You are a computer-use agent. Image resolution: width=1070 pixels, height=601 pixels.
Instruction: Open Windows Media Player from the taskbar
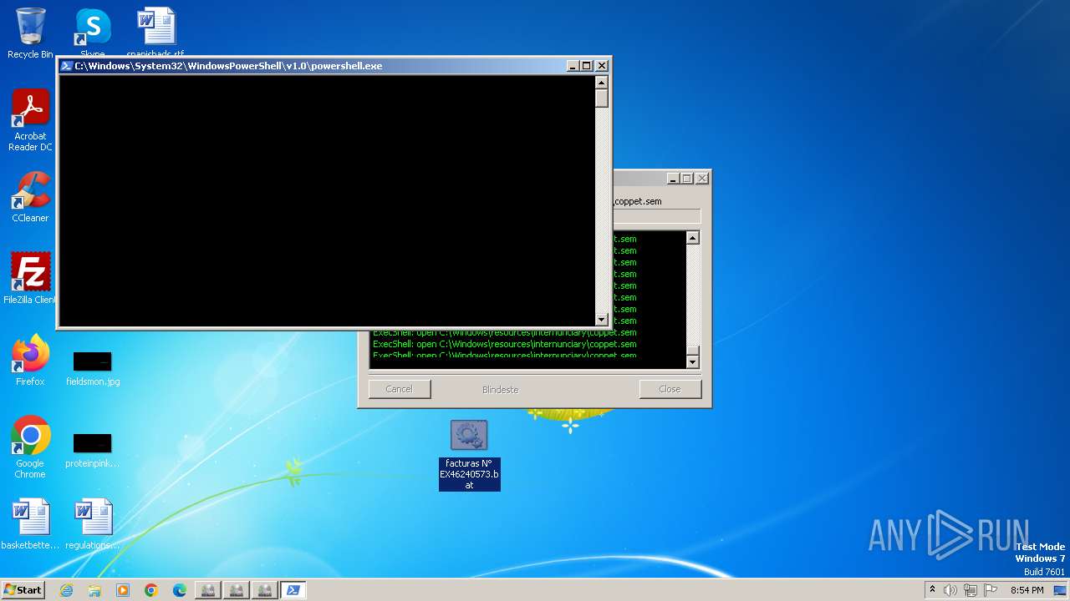(x=123, y=590)
